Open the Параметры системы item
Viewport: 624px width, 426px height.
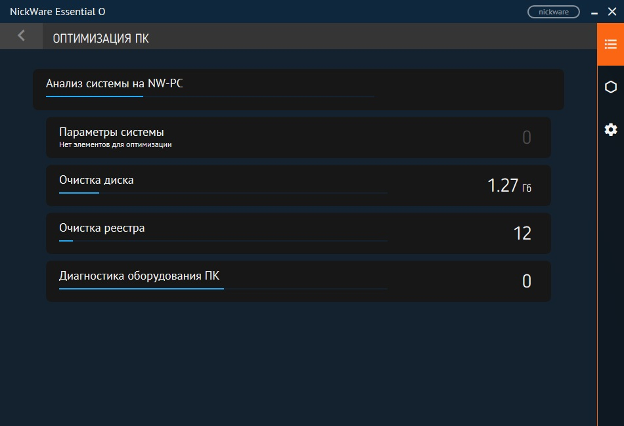click(298, 138)
